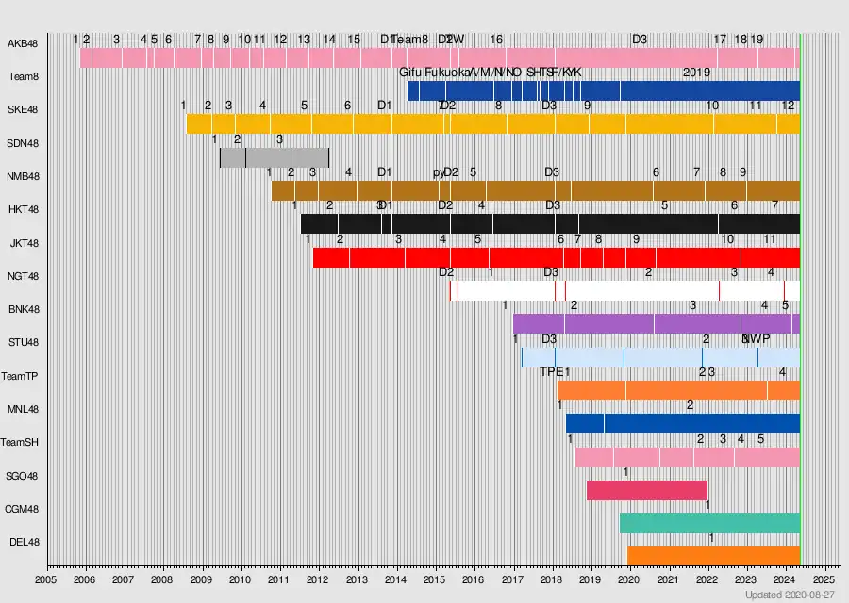Click the black HKT48 timeline bar
Screen dimensions: 849x603
pyautogui.click(x=550, y=224)
